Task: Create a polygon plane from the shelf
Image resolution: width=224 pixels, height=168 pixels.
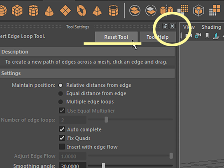Action: 65,10
